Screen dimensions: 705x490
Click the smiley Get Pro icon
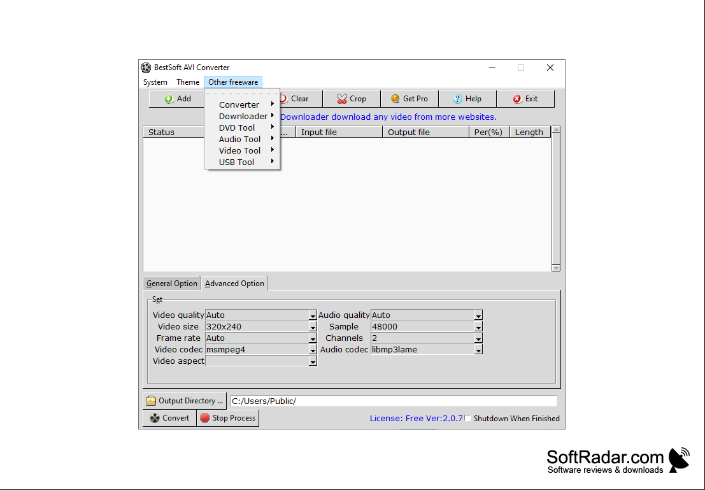point(395,99)
